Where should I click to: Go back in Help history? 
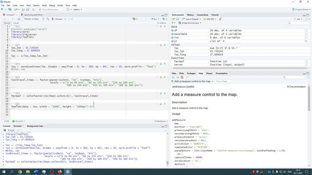[173, 77]
